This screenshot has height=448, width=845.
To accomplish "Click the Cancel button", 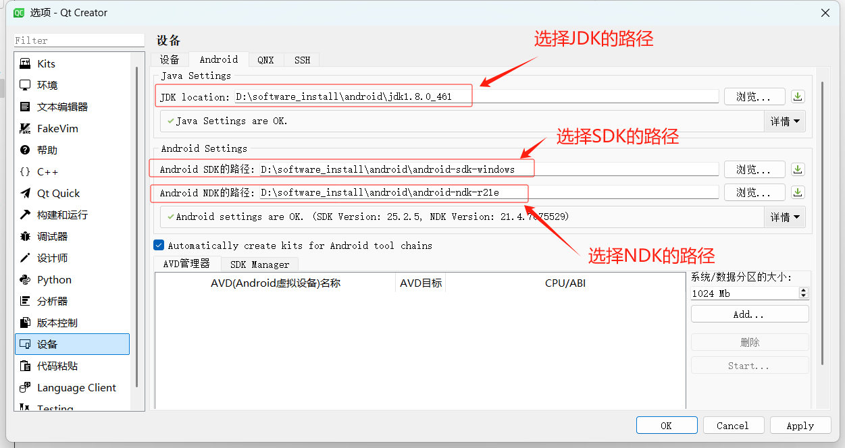I will 734,425.
